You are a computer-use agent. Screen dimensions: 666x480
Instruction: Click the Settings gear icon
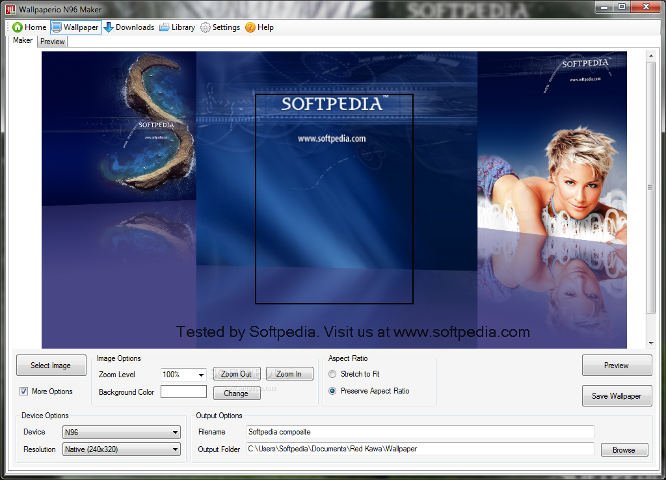click(206, 27)
